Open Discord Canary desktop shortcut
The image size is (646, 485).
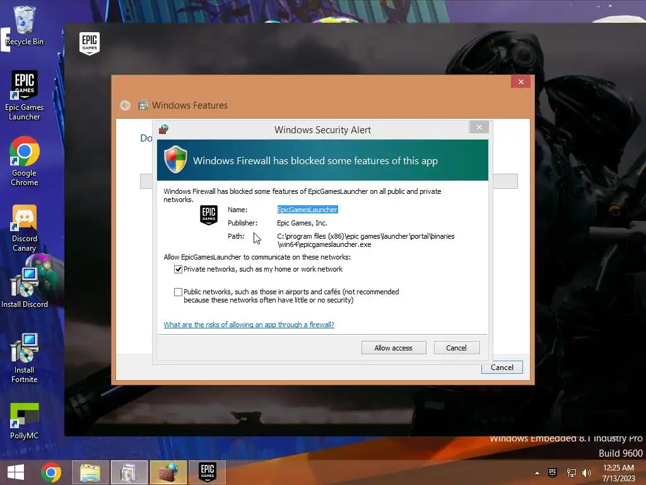[25, 227]
